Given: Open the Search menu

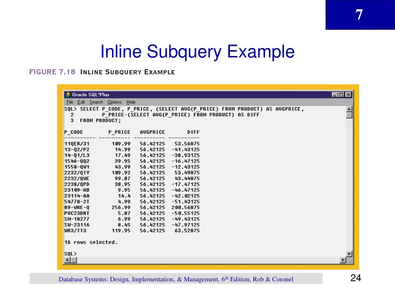Looking at the screenshot, I should pyautogui.click(x=96, y=102).
